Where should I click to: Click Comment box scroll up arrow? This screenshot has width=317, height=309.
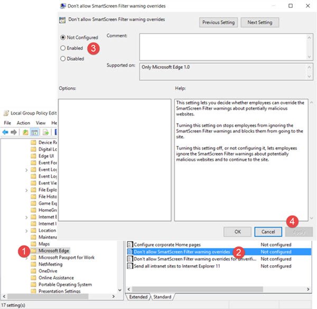[x=309, y=38]
